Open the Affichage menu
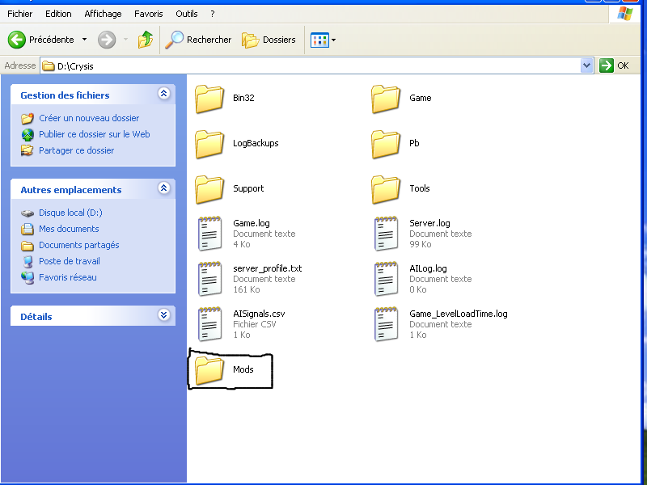This screenshot has height=485, width=647. tap(103, 14)
